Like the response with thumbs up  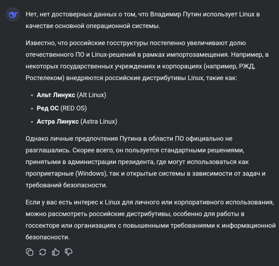point(56,252)
